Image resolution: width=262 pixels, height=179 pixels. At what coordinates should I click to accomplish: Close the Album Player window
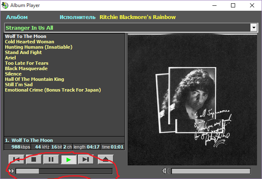[252, 5]
